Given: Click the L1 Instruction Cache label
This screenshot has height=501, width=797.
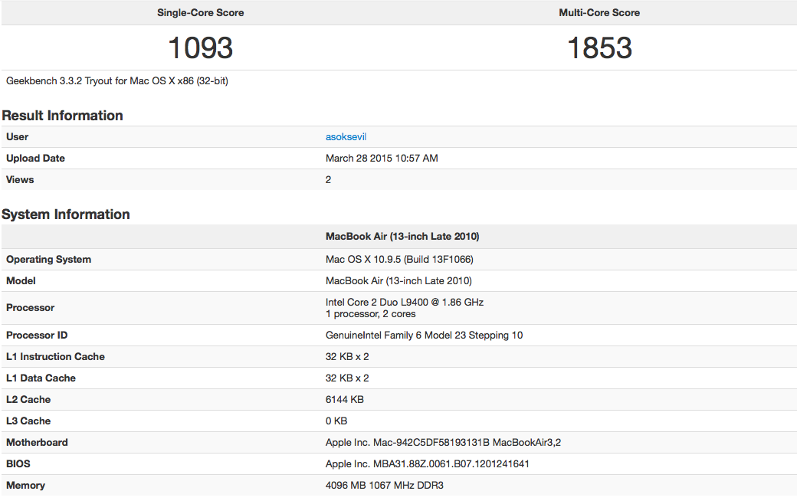Looking at the screenshot, I should (x=55, y=357).
